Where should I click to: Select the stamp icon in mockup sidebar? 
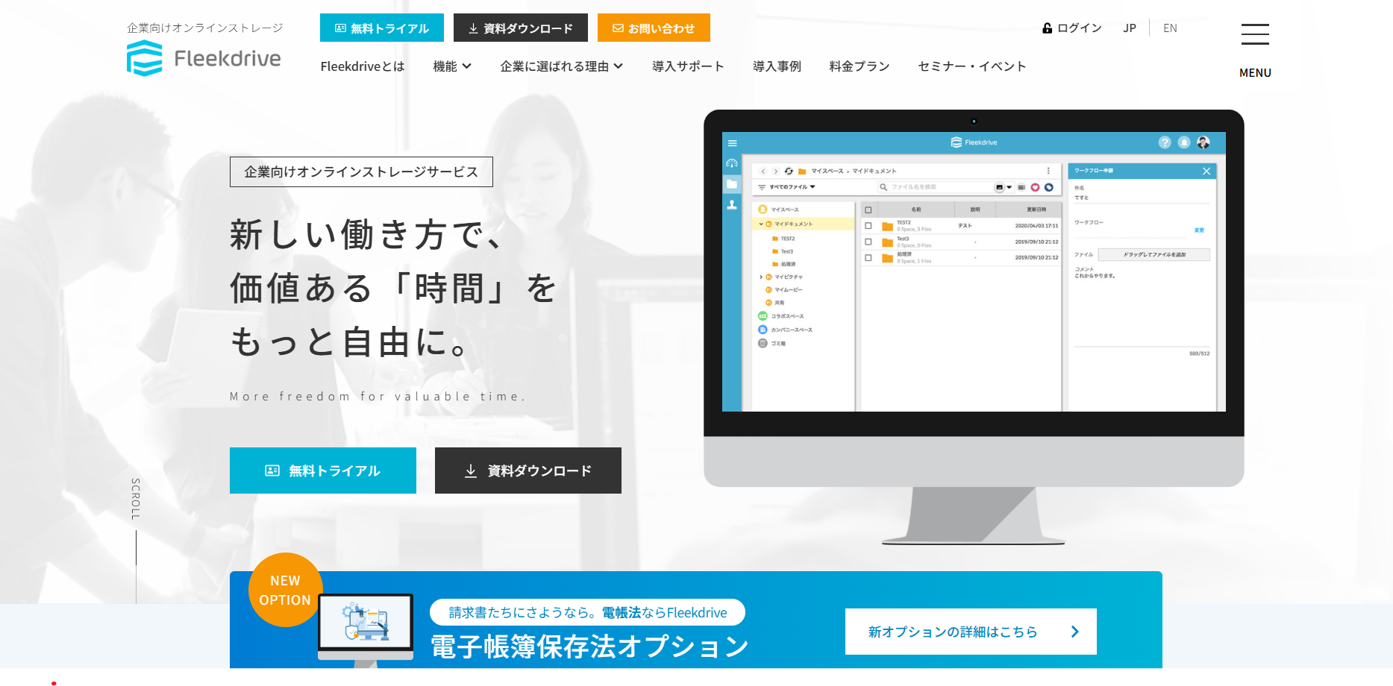[x=732, y=204]
